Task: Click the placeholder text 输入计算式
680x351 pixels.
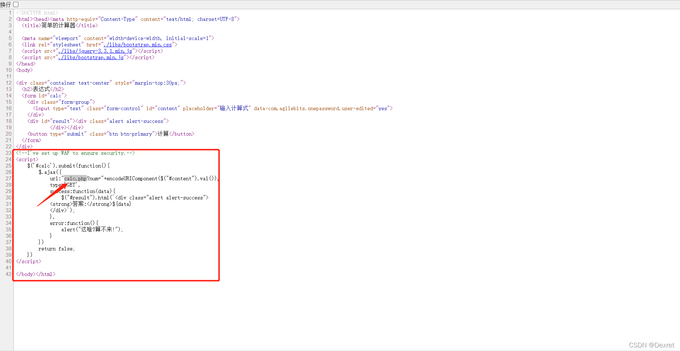Action: click(x=234, y=108)
